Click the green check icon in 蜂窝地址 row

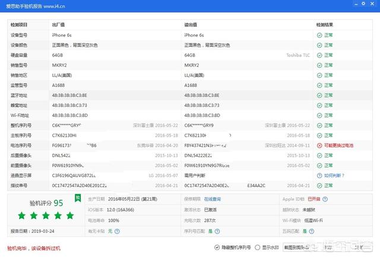pos(319,106)
